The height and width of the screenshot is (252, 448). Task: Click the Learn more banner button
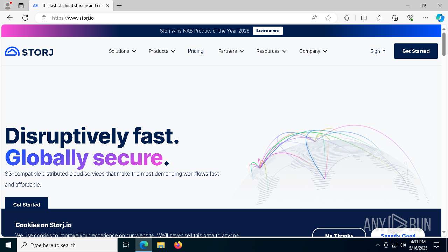pyautogui.click(x=268, y=31)
